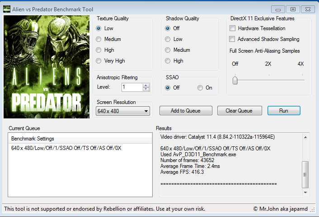Image resolution: width=319 pixels, height=217 pixels.
Task: Click Add to Queue button
Action: (186, 111)
